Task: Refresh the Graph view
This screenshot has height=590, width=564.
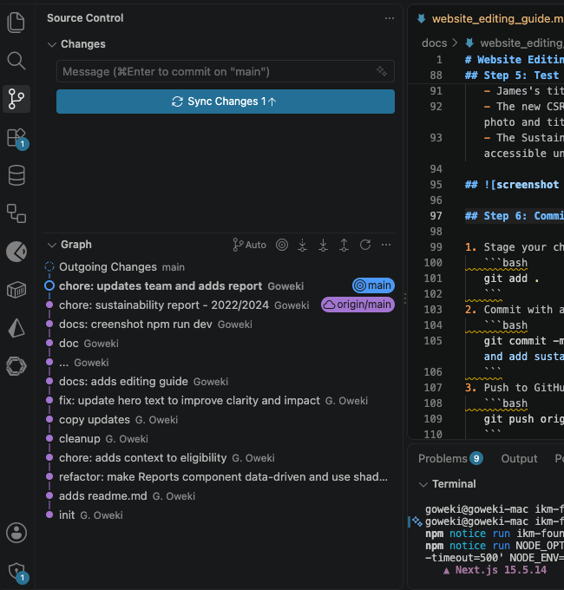Action: tap(365, 245)
